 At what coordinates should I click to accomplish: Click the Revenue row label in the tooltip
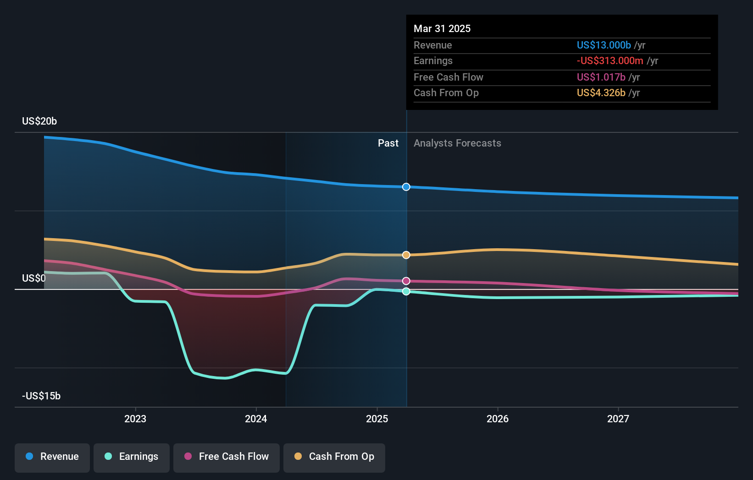pos(433,45)
